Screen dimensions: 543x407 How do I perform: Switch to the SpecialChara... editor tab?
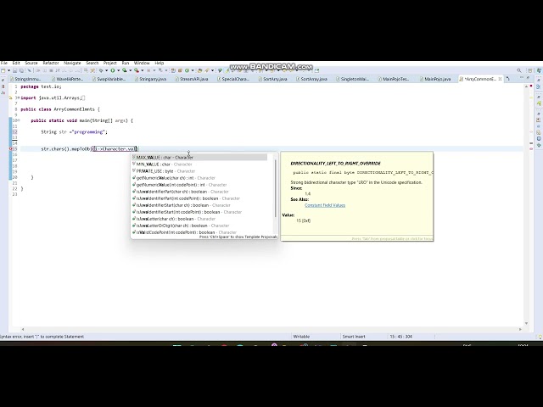[x=233, y=79]
